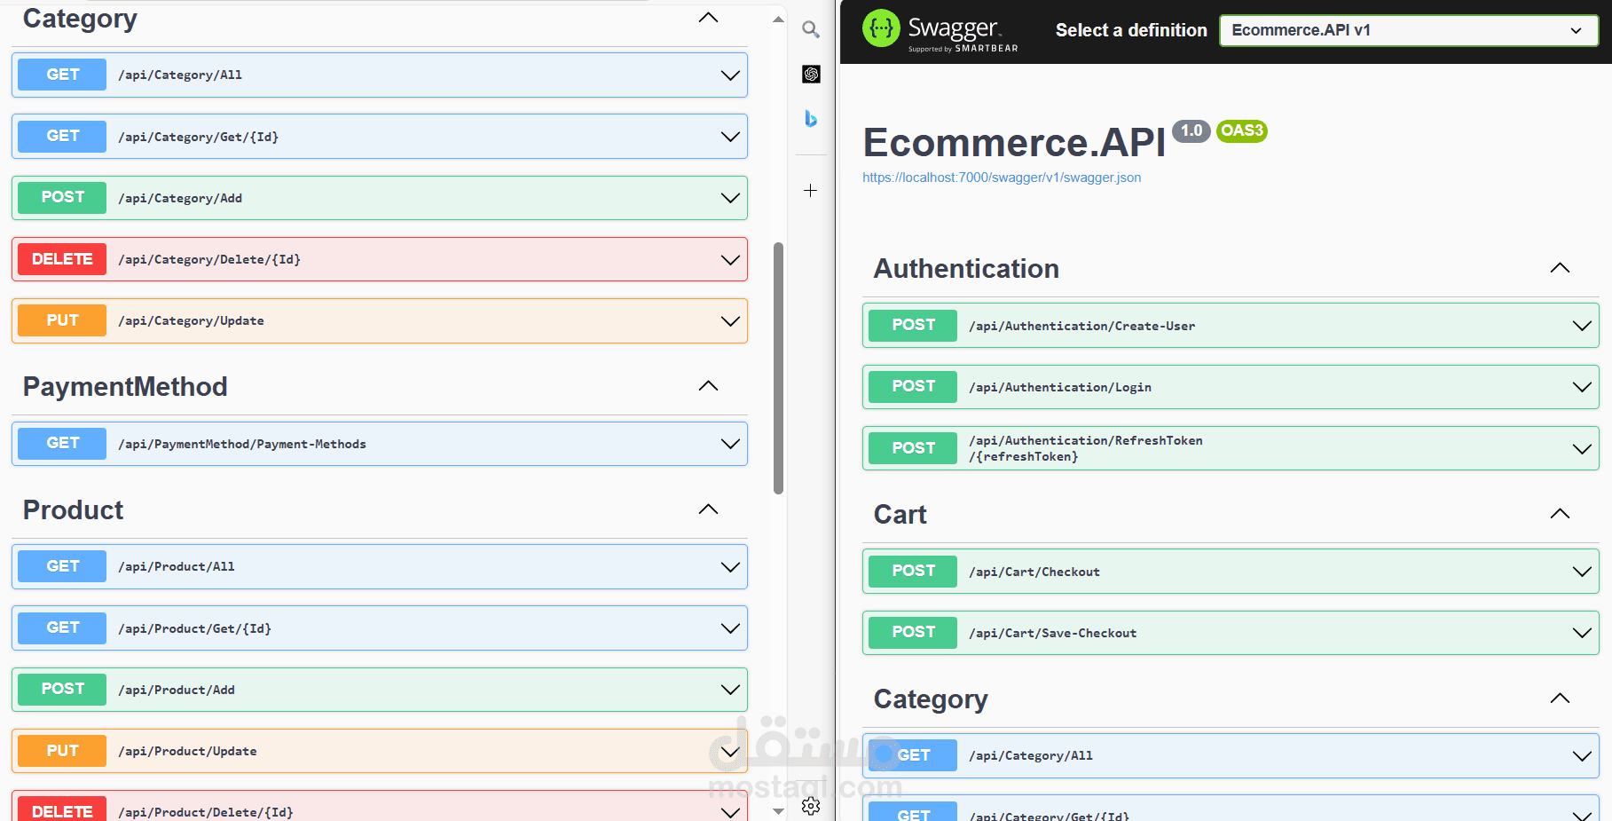
Task: Click scroll down arrow of left window scrollbar
Action: pos(778,811)
